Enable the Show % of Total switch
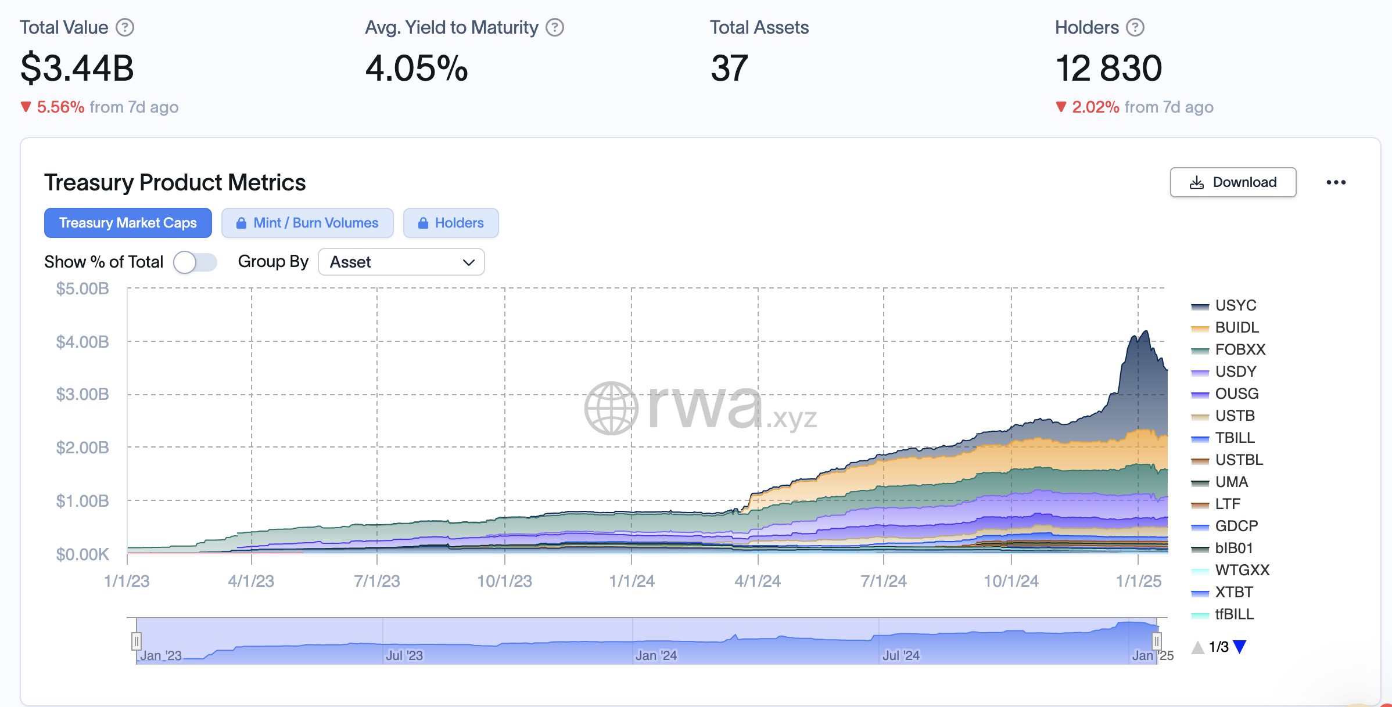Viewport: 1392px width, 707px height. [x=195, y=262]
